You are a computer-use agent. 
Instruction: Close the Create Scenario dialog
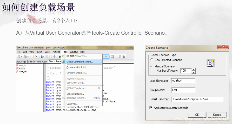223,47
